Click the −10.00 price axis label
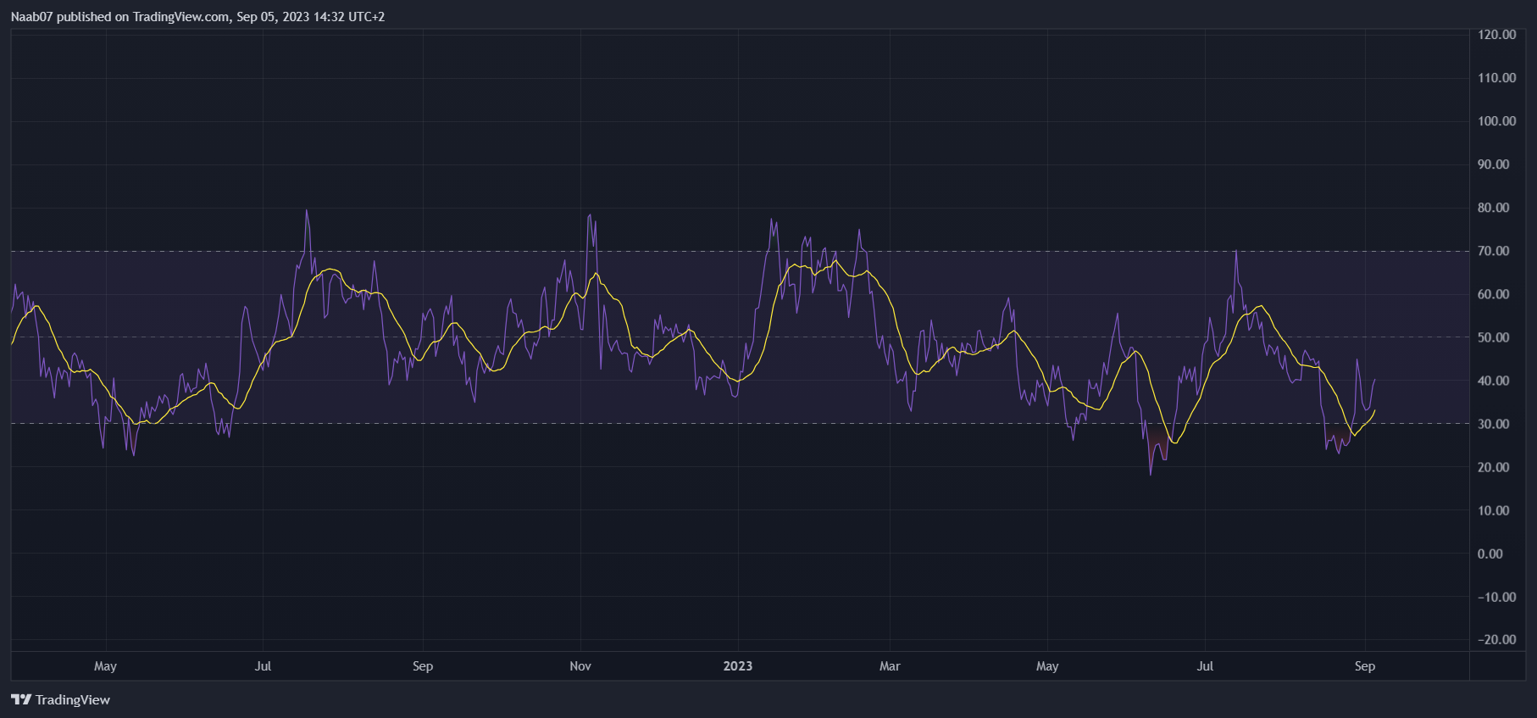The height and width of the screenshot is (718, 1537). click(1497, 597)
